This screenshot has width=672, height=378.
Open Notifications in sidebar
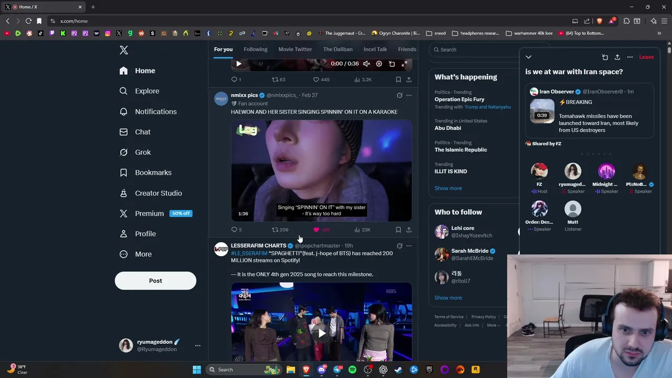click(x=148, y=111)
